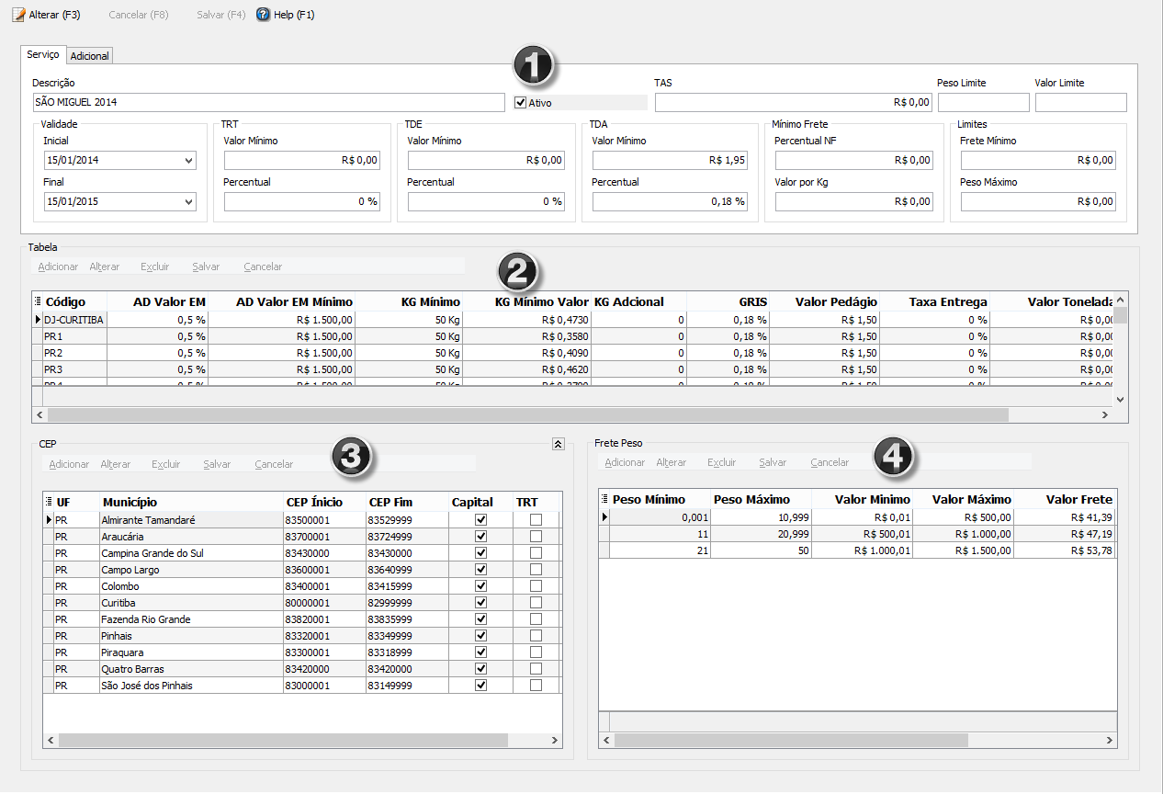Open the Validade Final date dropdown
The height and width of the screenshot is (794, 1163).
pyautogui.click(x=189, y=202)
